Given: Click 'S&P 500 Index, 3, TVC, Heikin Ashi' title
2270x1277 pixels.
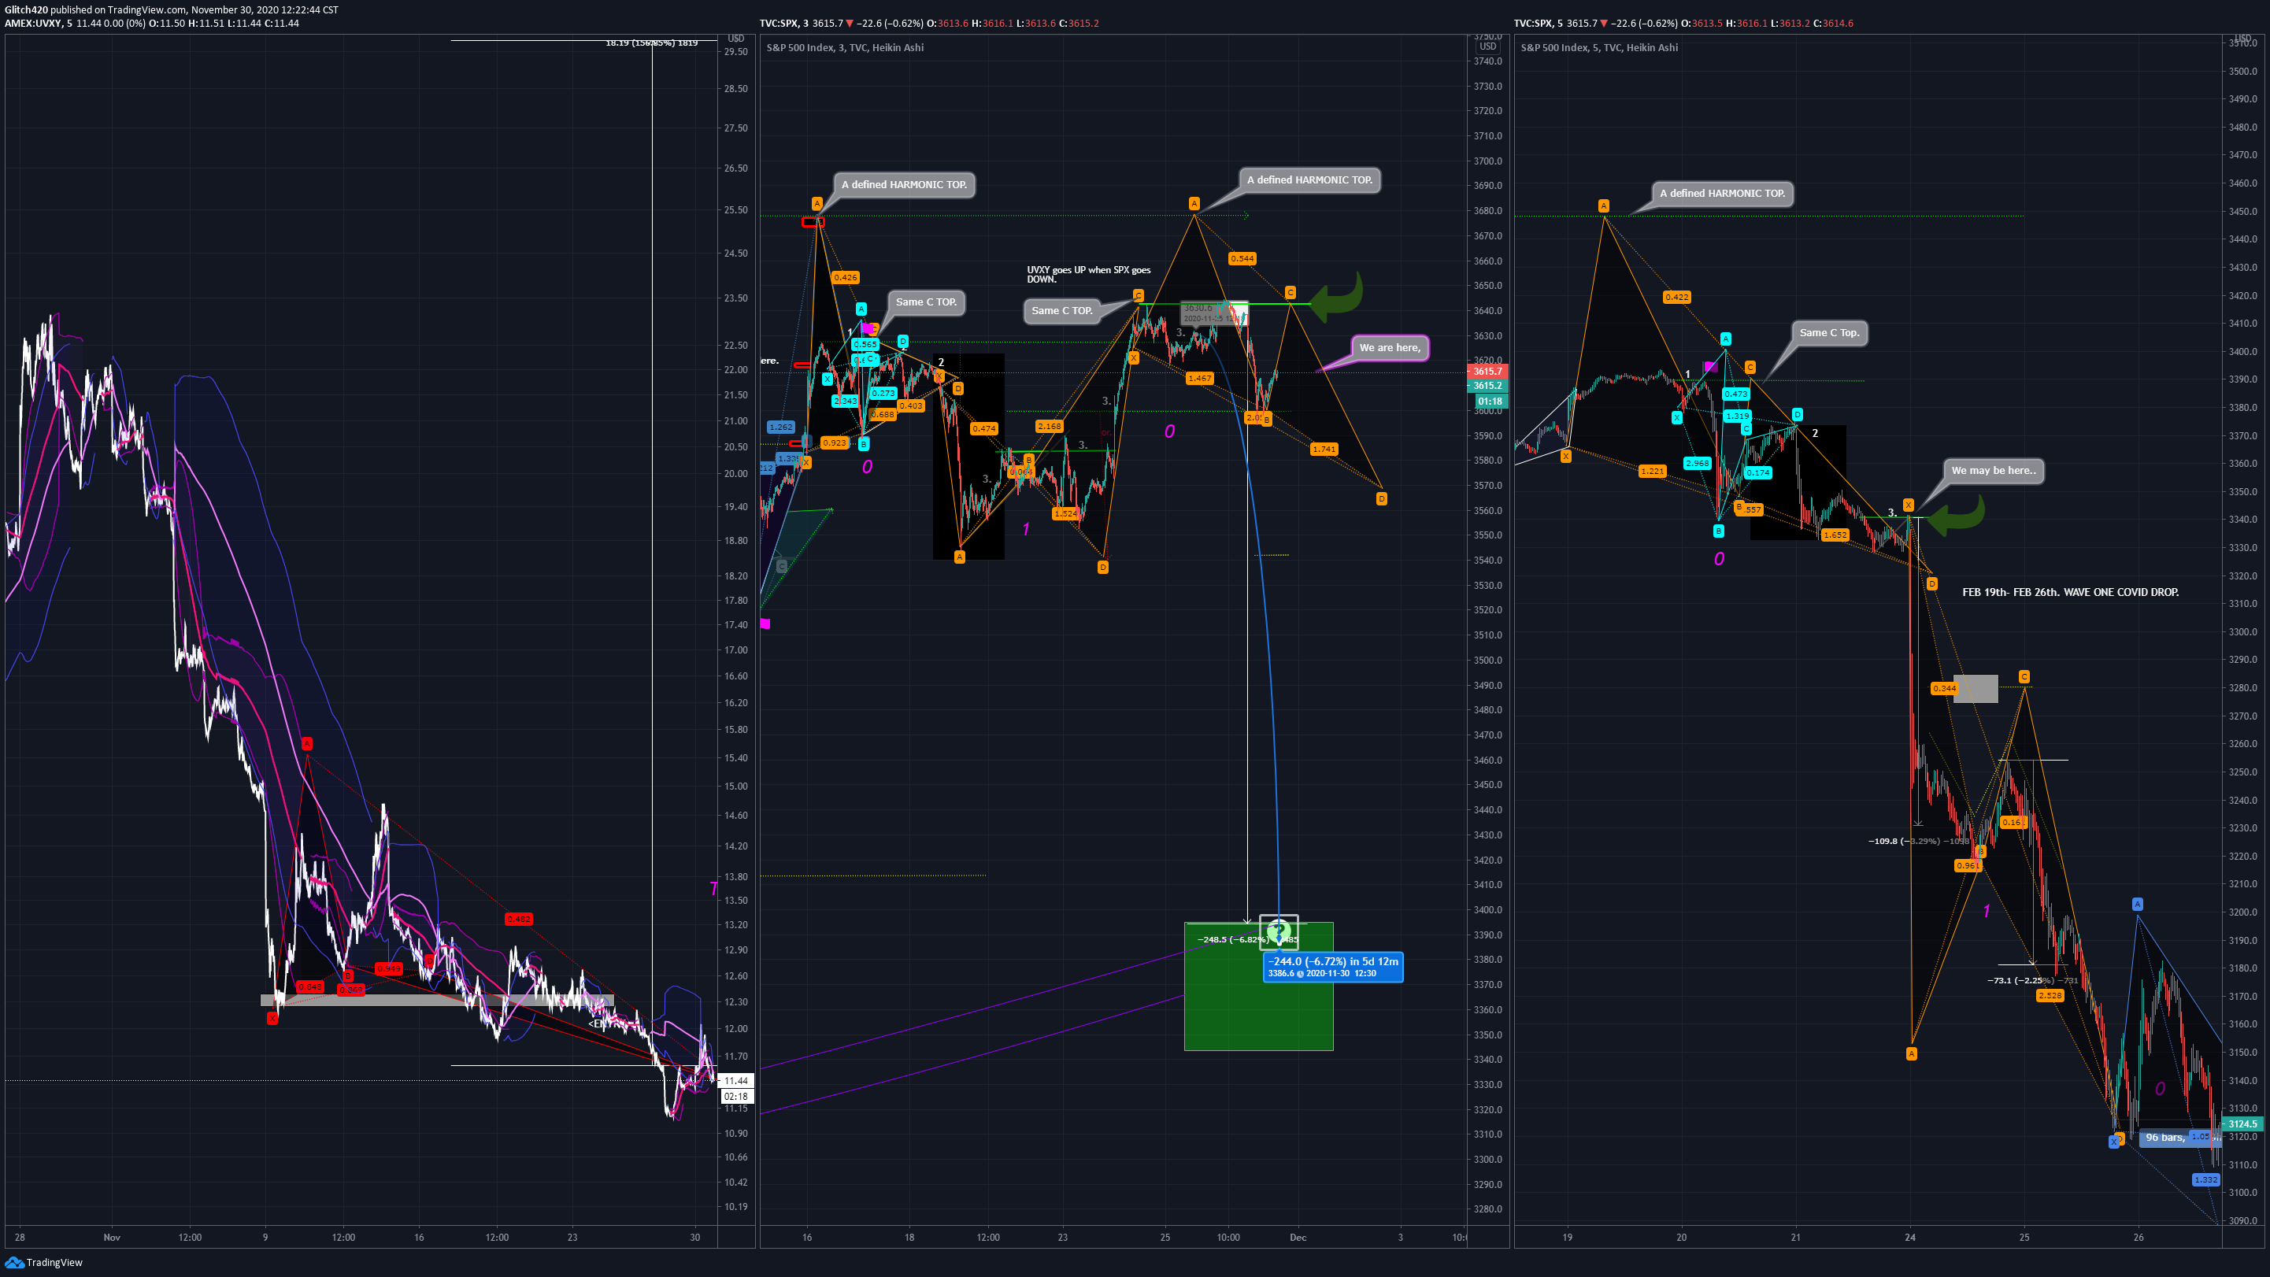Looking at the screenshot, I should (845, 47).
